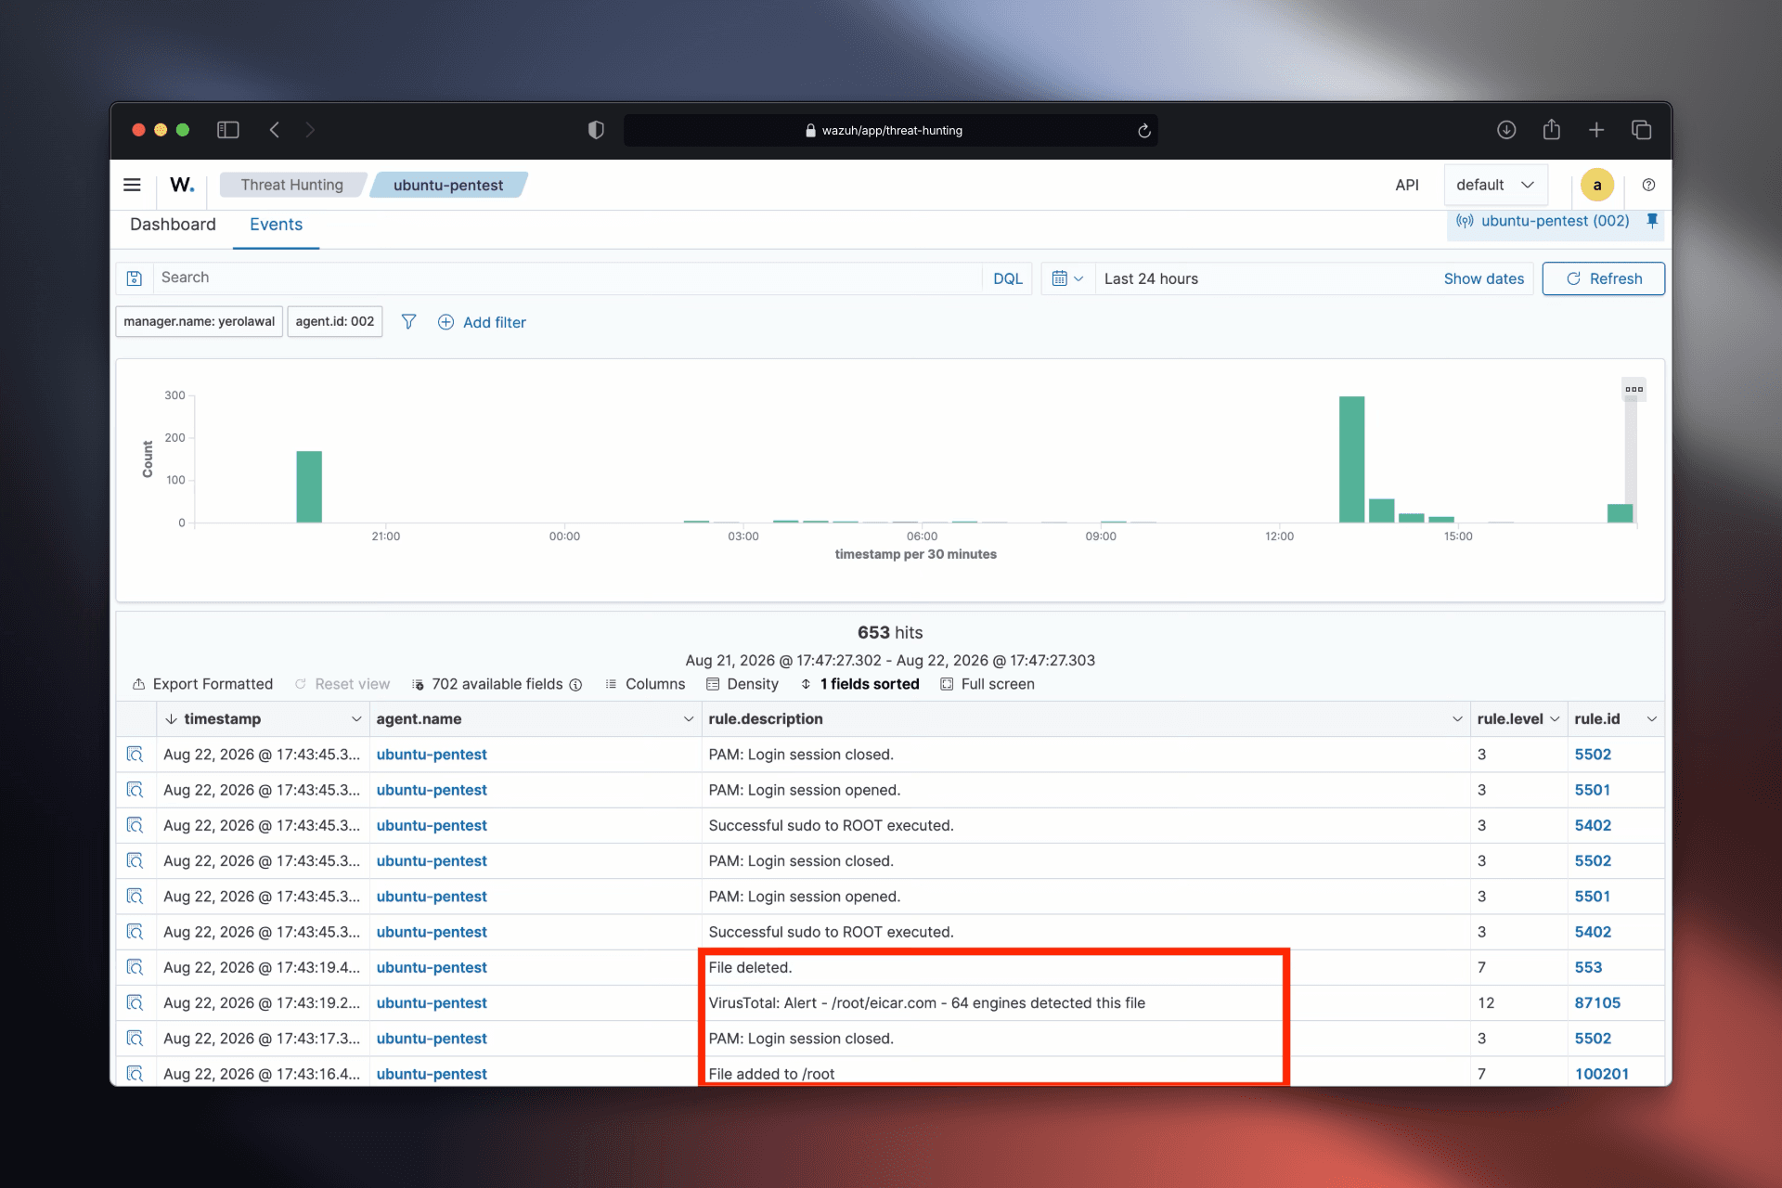The image size is (1782, 1188).
Task: Click the user avatar 'a'
Action: [x=1596, y=185]
